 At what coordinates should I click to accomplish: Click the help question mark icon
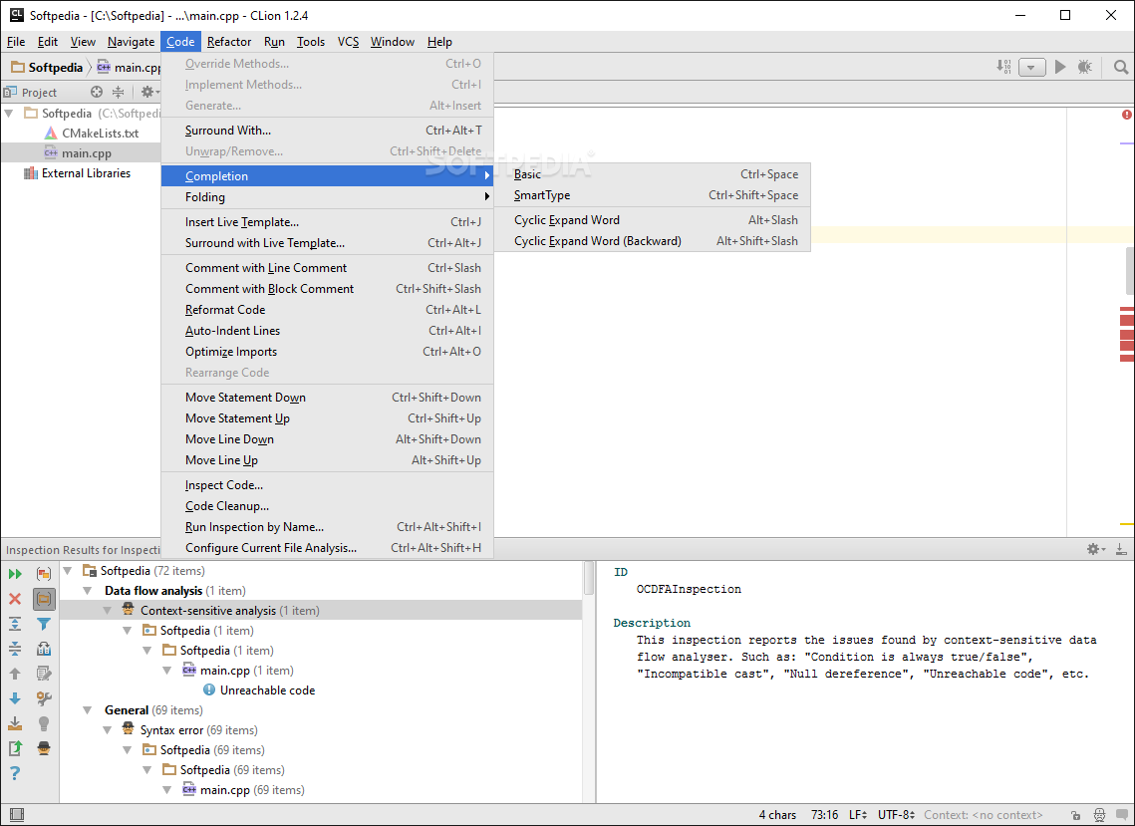[x=15, y=773]
